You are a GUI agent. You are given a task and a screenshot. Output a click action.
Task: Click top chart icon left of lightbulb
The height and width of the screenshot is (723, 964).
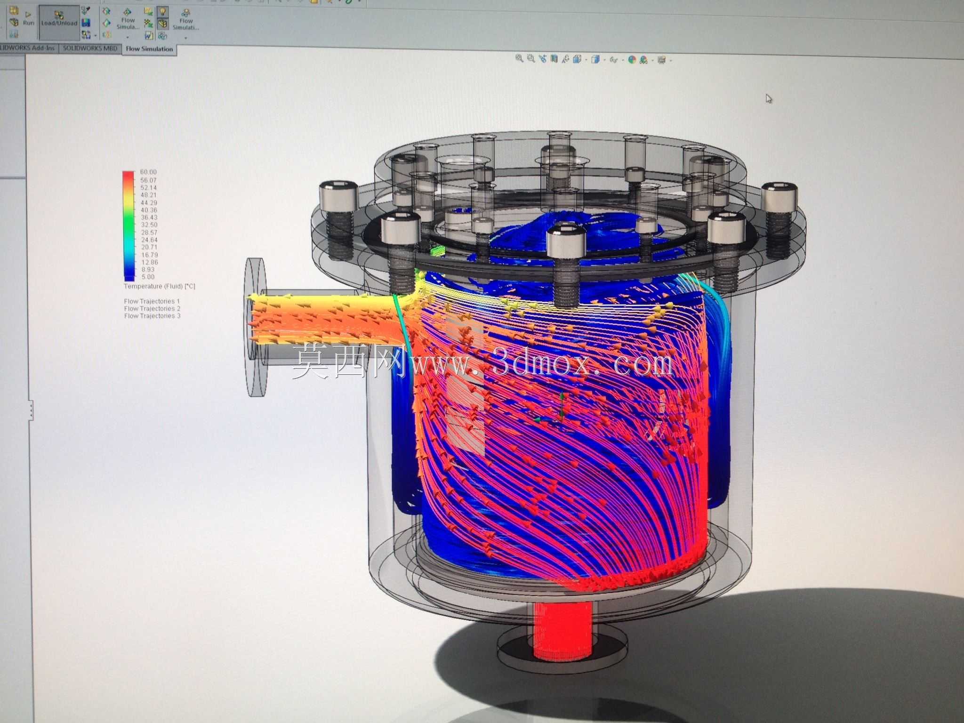click(x=148, y=11)
